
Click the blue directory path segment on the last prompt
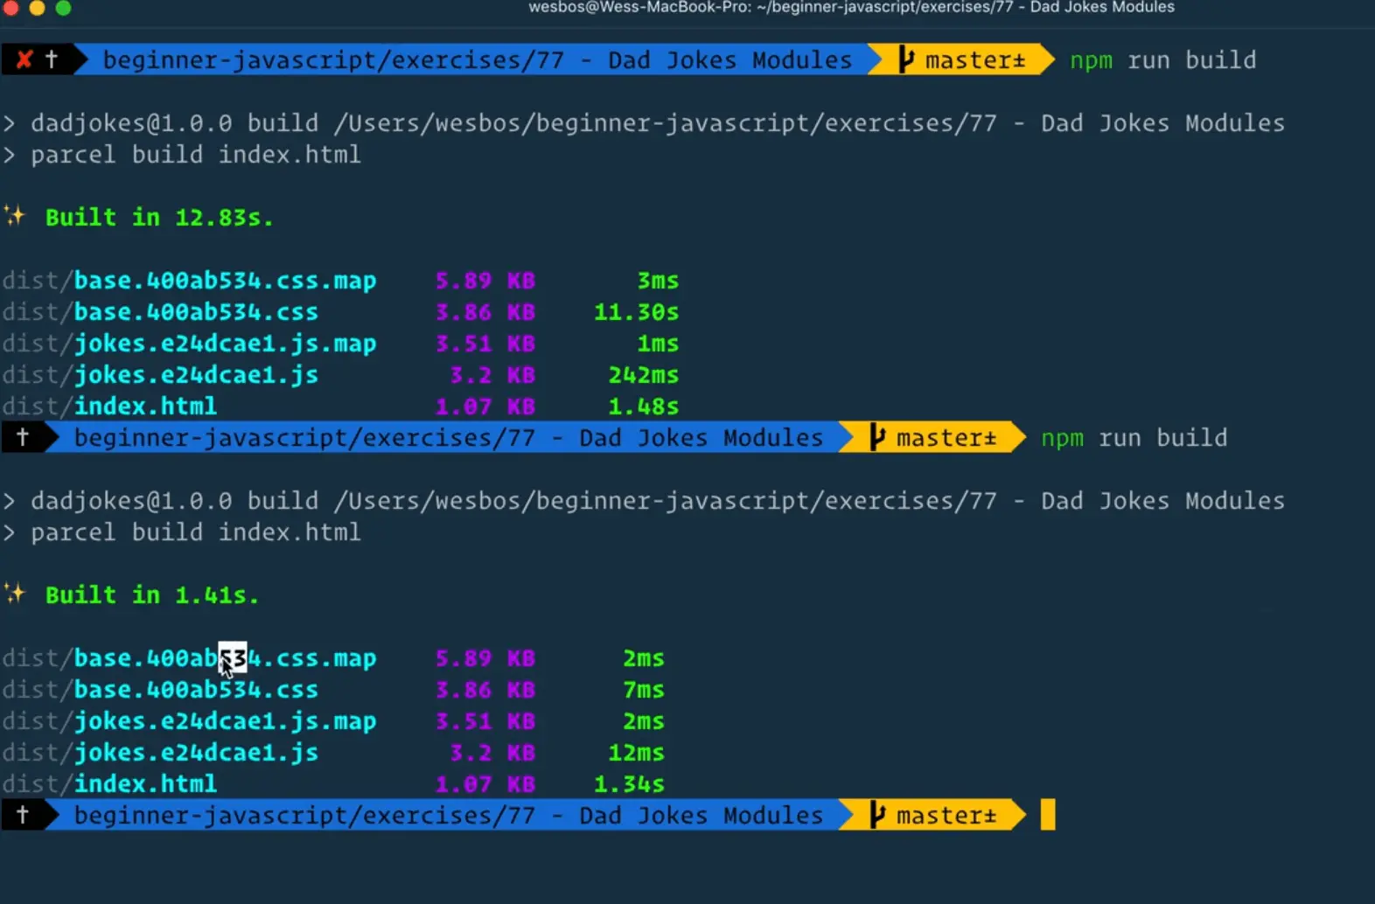click(x=447, y=815)
